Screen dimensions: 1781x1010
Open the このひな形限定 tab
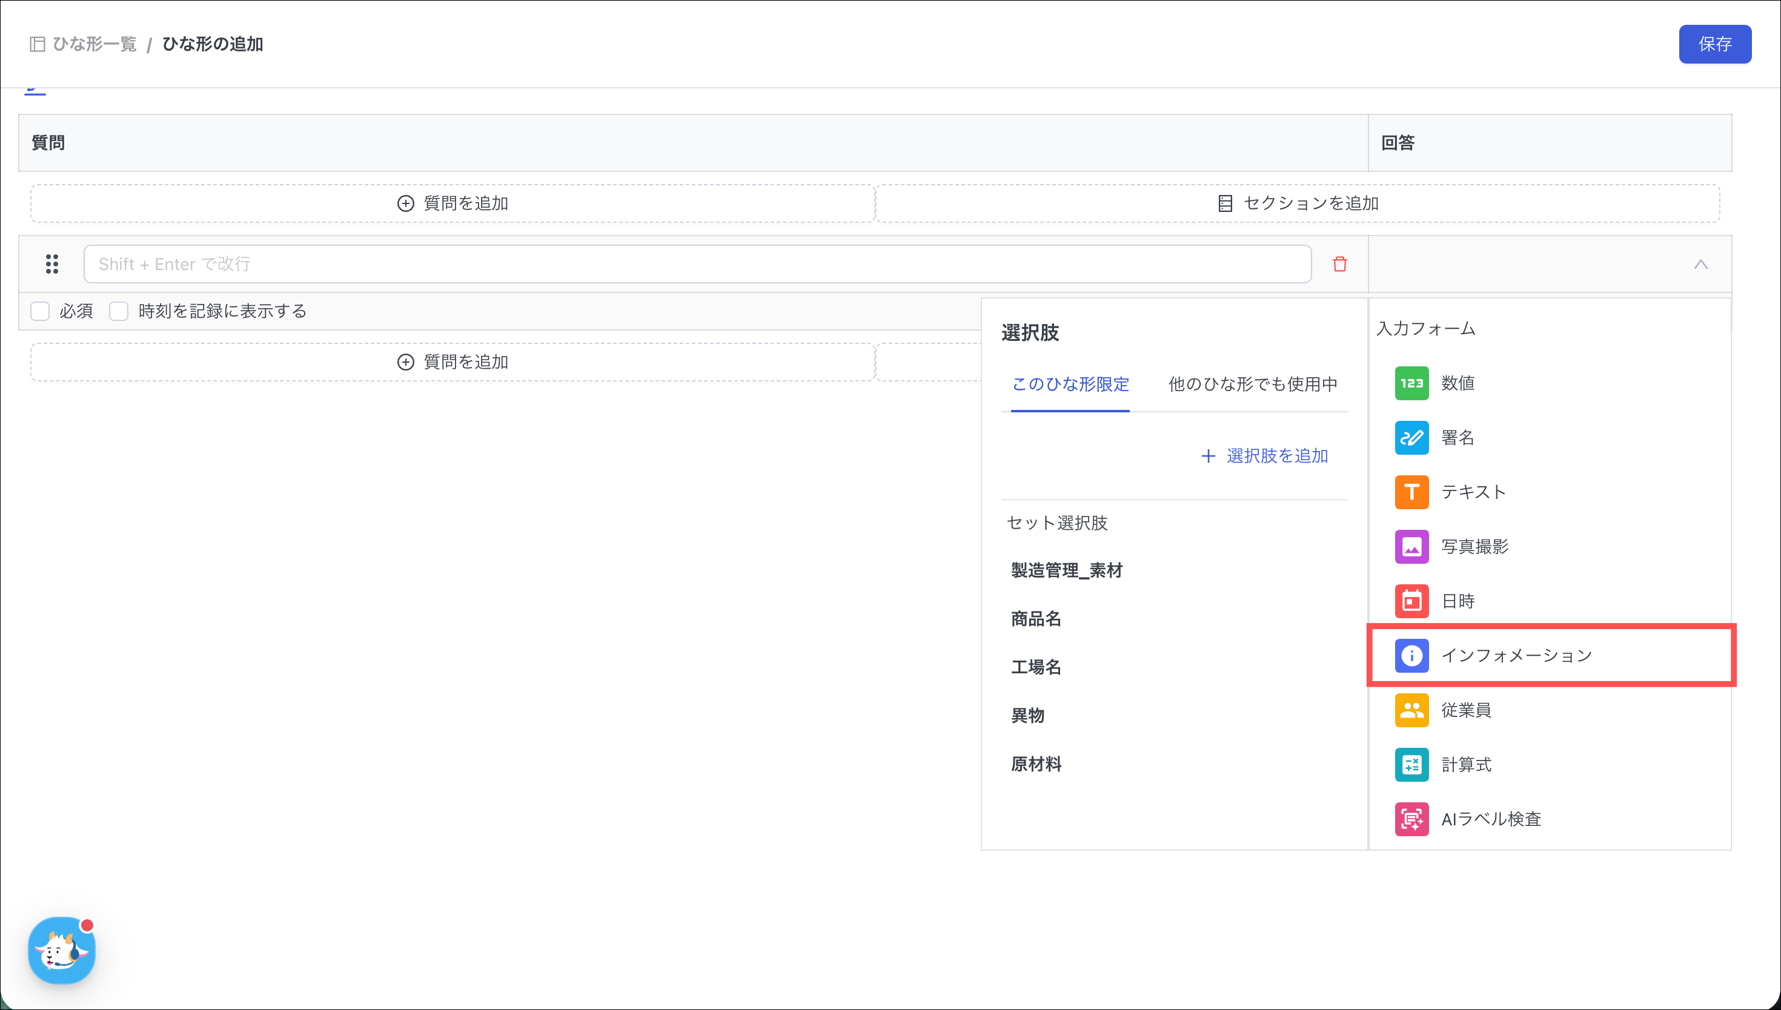tap(1070, 385)
